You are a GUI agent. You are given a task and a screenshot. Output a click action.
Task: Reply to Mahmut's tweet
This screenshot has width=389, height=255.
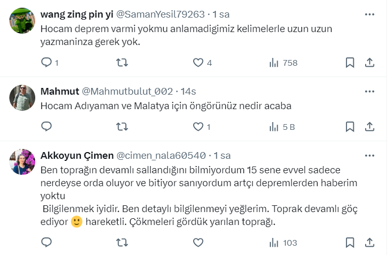pyautogui.click(x=47, y=126)
